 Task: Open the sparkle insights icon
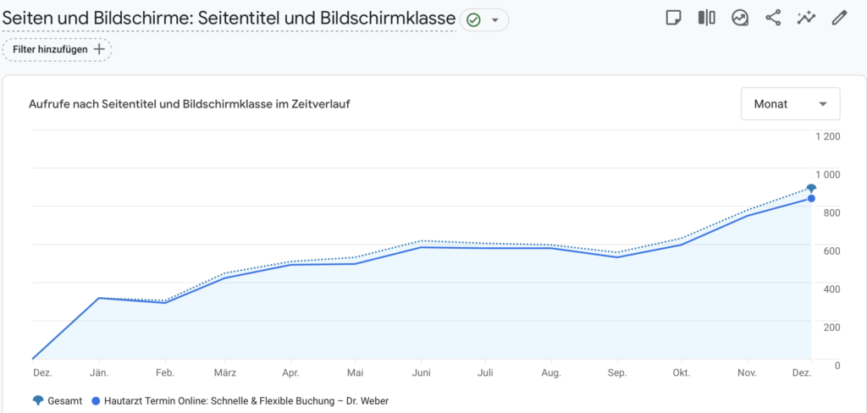(806, 18)
